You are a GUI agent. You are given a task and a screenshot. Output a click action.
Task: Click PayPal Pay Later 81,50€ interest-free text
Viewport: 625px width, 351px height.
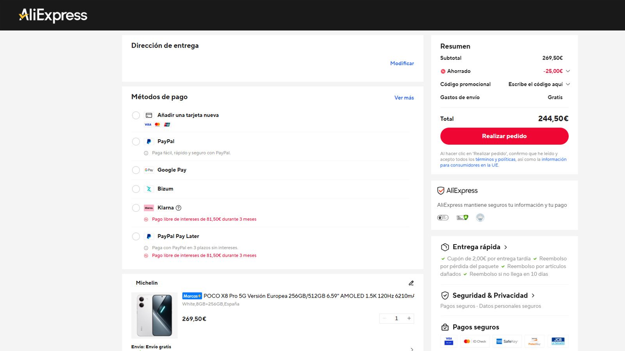coord(204,255)
